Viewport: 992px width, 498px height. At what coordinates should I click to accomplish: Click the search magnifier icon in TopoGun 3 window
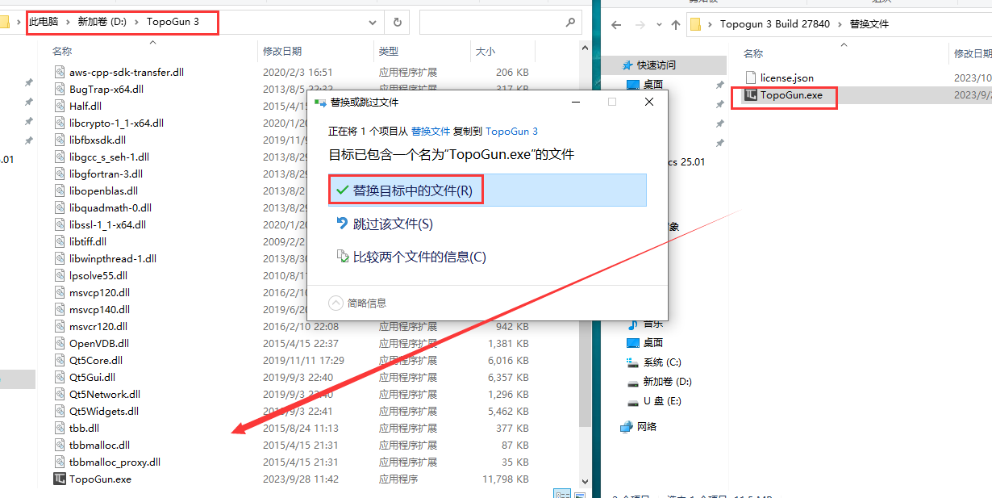click(x=569, y=23)
